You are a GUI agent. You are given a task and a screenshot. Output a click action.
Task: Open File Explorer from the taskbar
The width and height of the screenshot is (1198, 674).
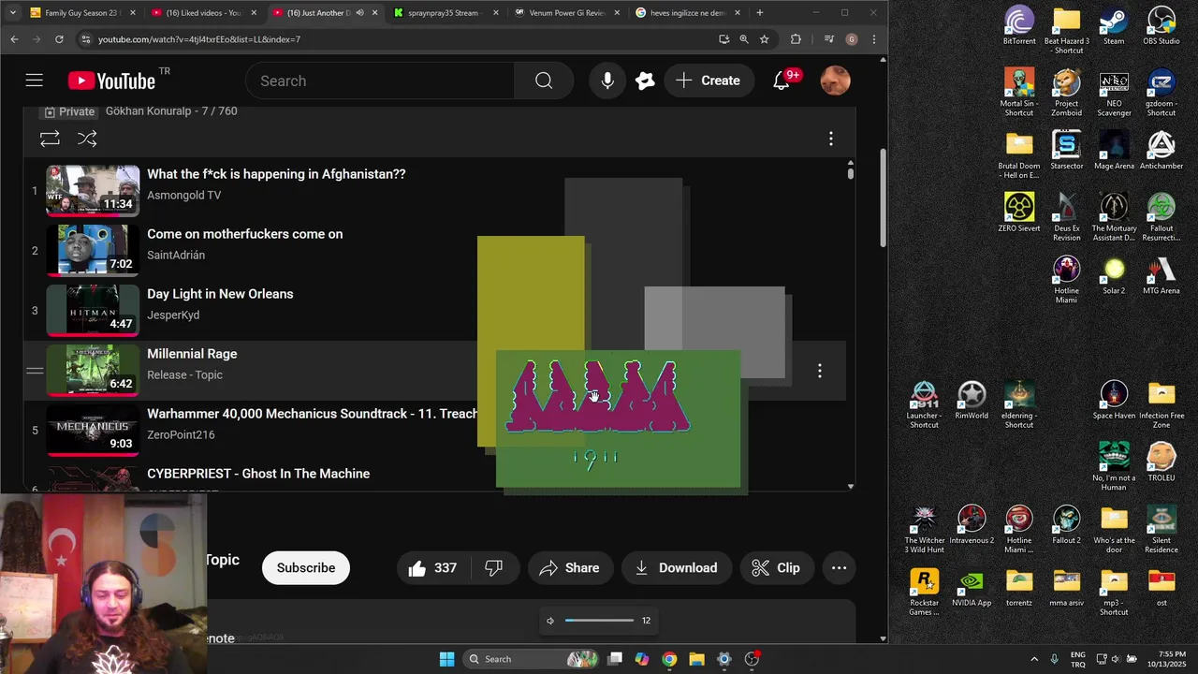(696, 659)
